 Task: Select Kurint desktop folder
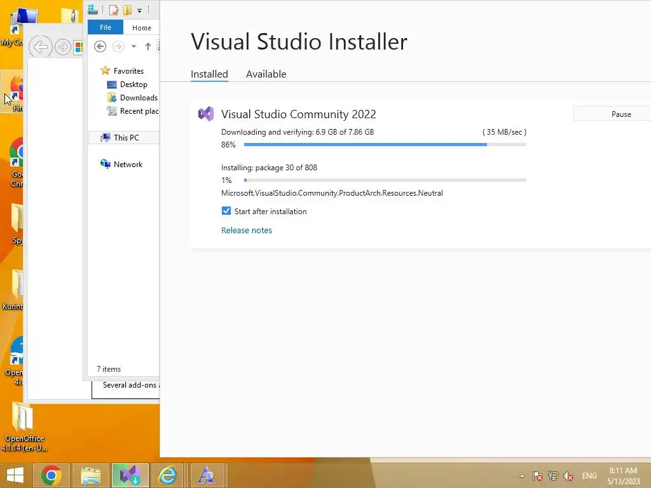[13, 290]
